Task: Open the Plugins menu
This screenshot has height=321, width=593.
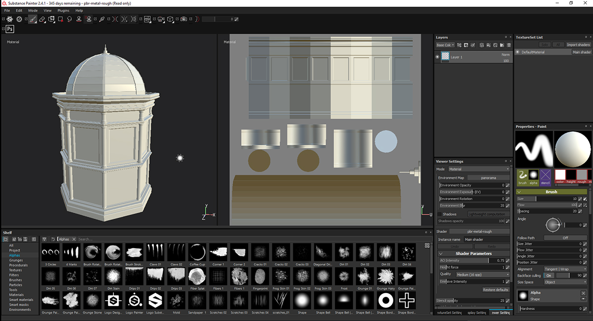Action: [x=63, y=10]
